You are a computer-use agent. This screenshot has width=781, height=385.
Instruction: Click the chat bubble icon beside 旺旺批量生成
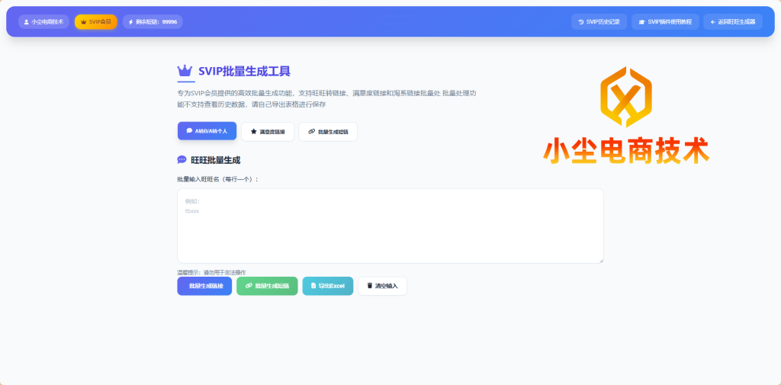coord(182,160)
